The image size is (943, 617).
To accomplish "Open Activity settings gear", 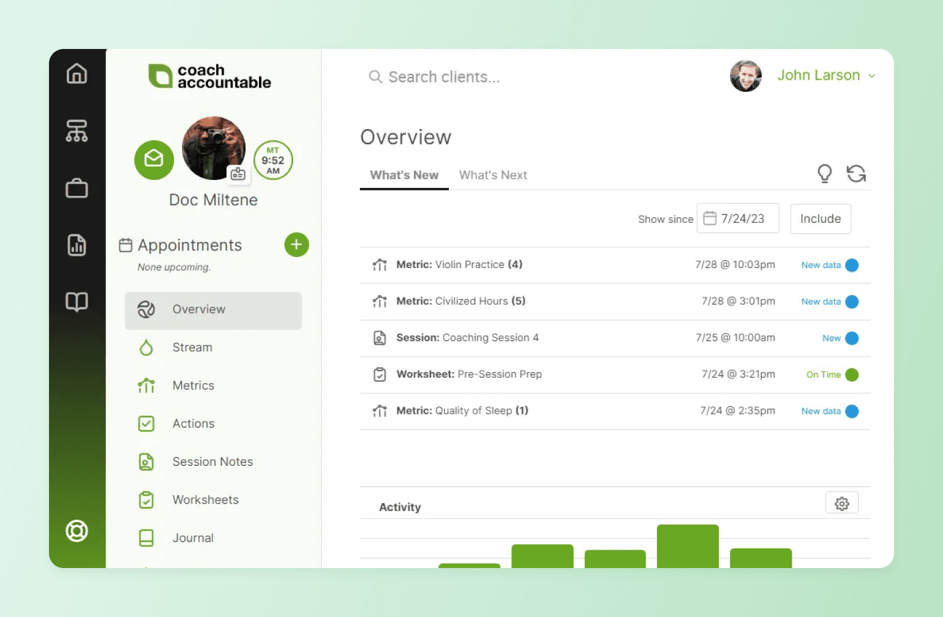I will click(842, 503).
